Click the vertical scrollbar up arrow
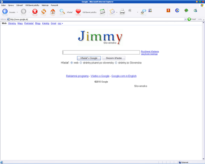This screenshot has height=164, width=205. 203,23
